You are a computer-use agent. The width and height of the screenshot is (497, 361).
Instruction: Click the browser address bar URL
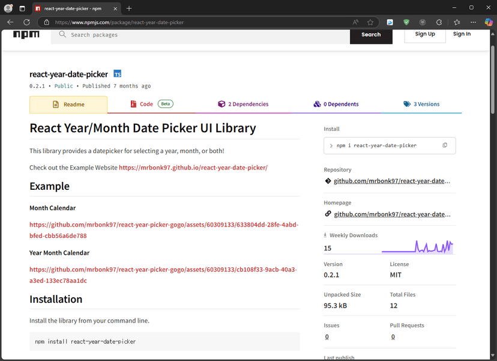119,22
